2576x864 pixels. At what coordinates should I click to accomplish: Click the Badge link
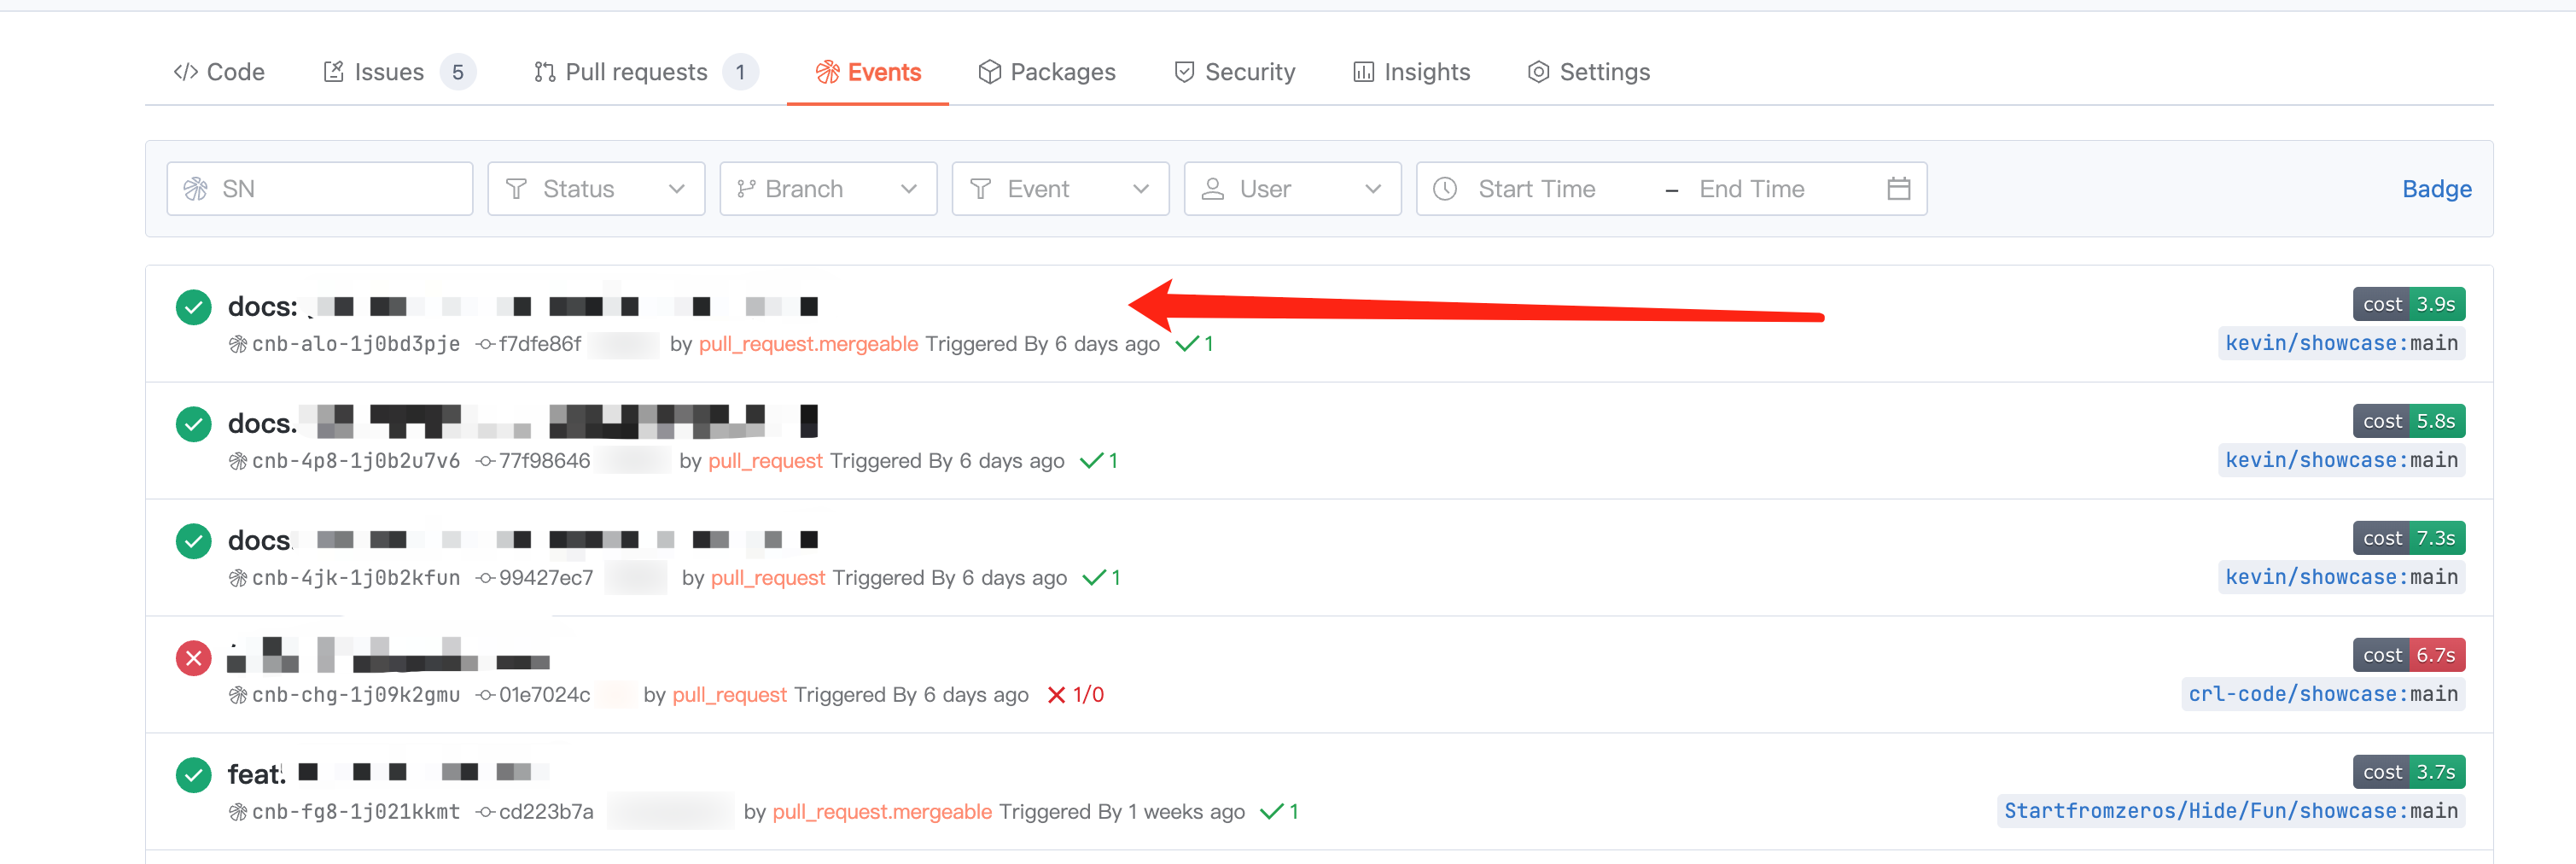pos(2436,189)
